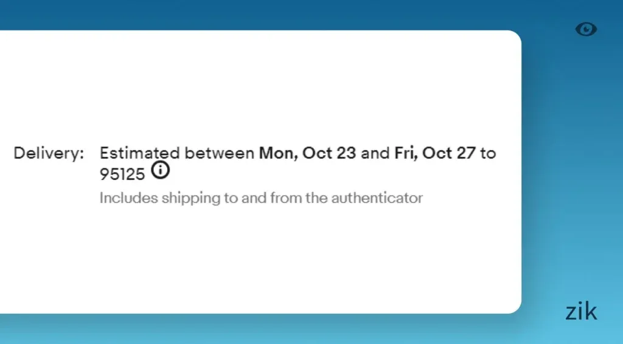Click the 95125 ZIP code
The width and height of the screenshot is (623, 344).
point(122,174)
